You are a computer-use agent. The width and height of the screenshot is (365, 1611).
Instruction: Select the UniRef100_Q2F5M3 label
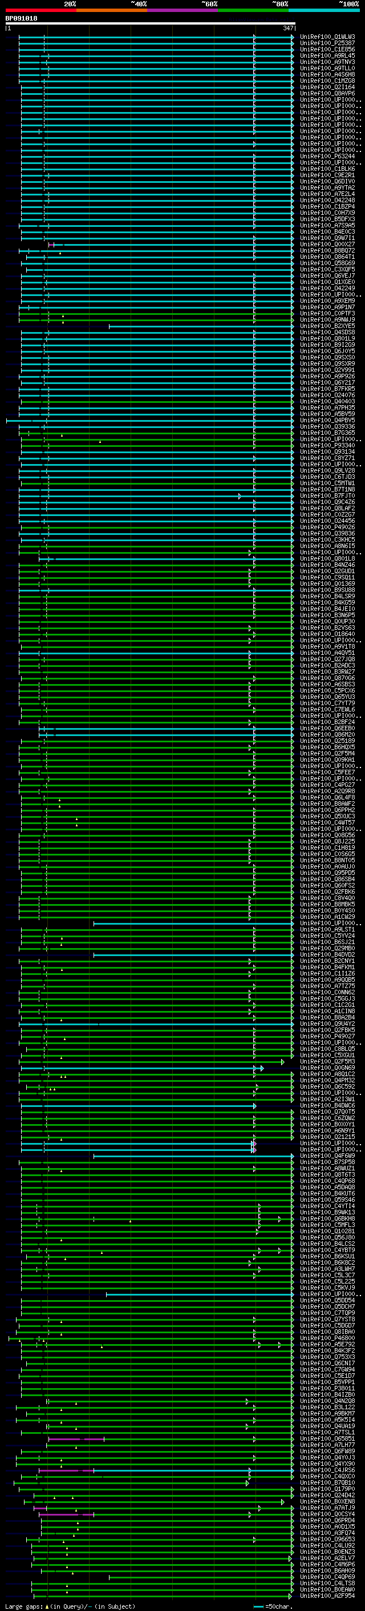point(327,1061)
